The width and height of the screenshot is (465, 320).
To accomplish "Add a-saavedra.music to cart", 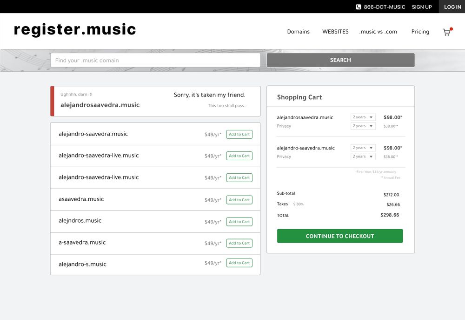I will click(239, 243).
